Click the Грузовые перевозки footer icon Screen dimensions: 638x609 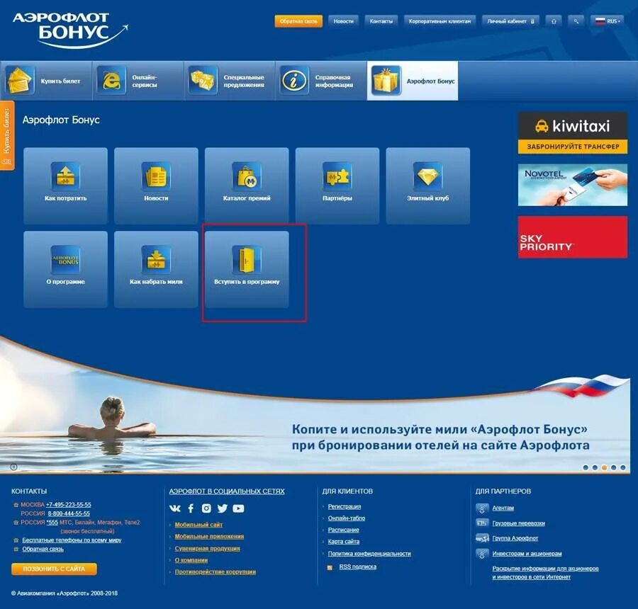[x=482, y=523]
